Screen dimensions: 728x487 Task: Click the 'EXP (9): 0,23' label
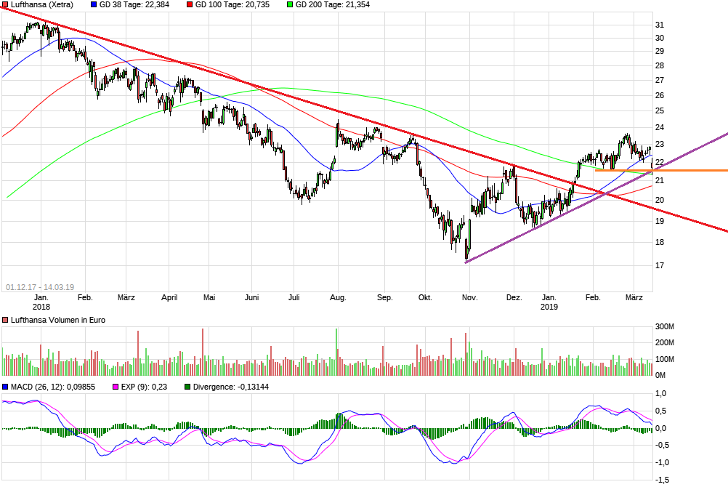pyautogui.click(x=144, y=387)
